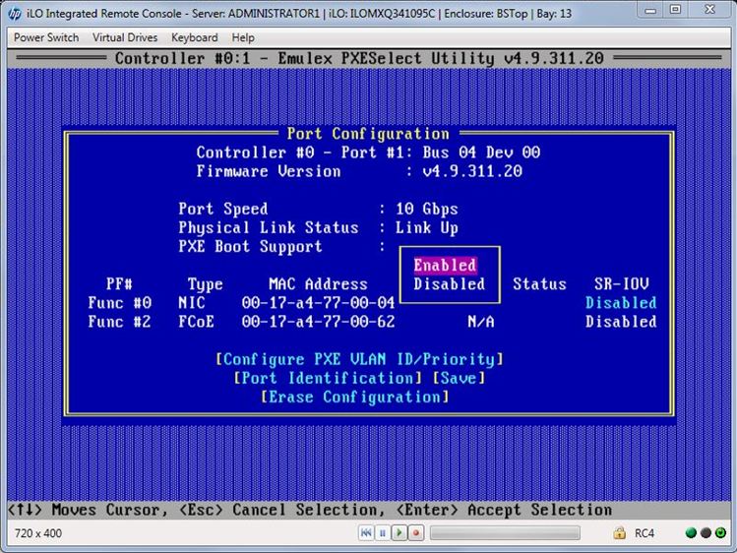
Task: Click the leftmost green status light
Action: (692, 533)
